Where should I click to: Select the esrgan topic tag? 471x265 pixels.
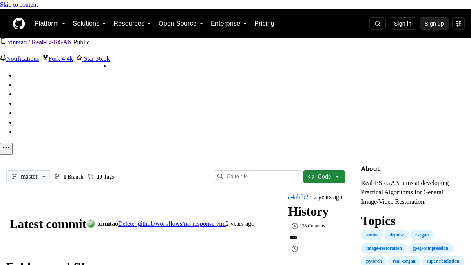pyautogui.click(x=422, y=235)
